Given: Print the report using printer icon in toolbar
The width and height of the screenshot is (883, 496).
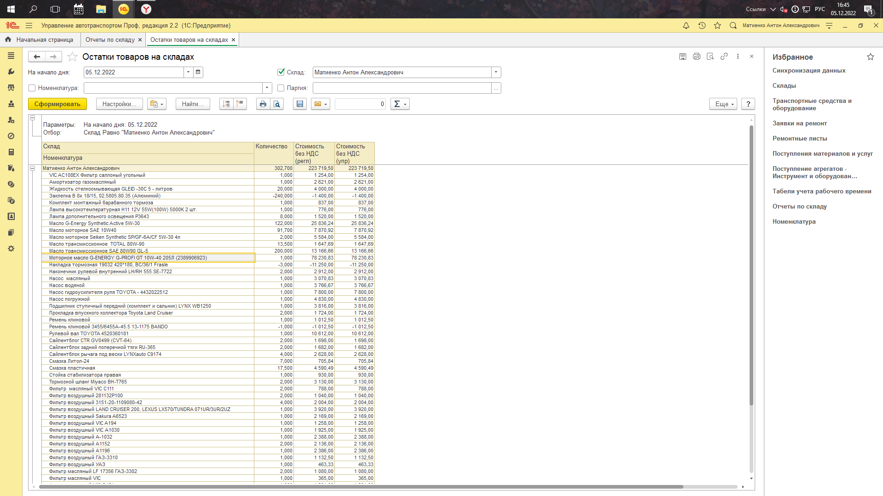Looking at the screenshot, I should click(x=263, y=104).
